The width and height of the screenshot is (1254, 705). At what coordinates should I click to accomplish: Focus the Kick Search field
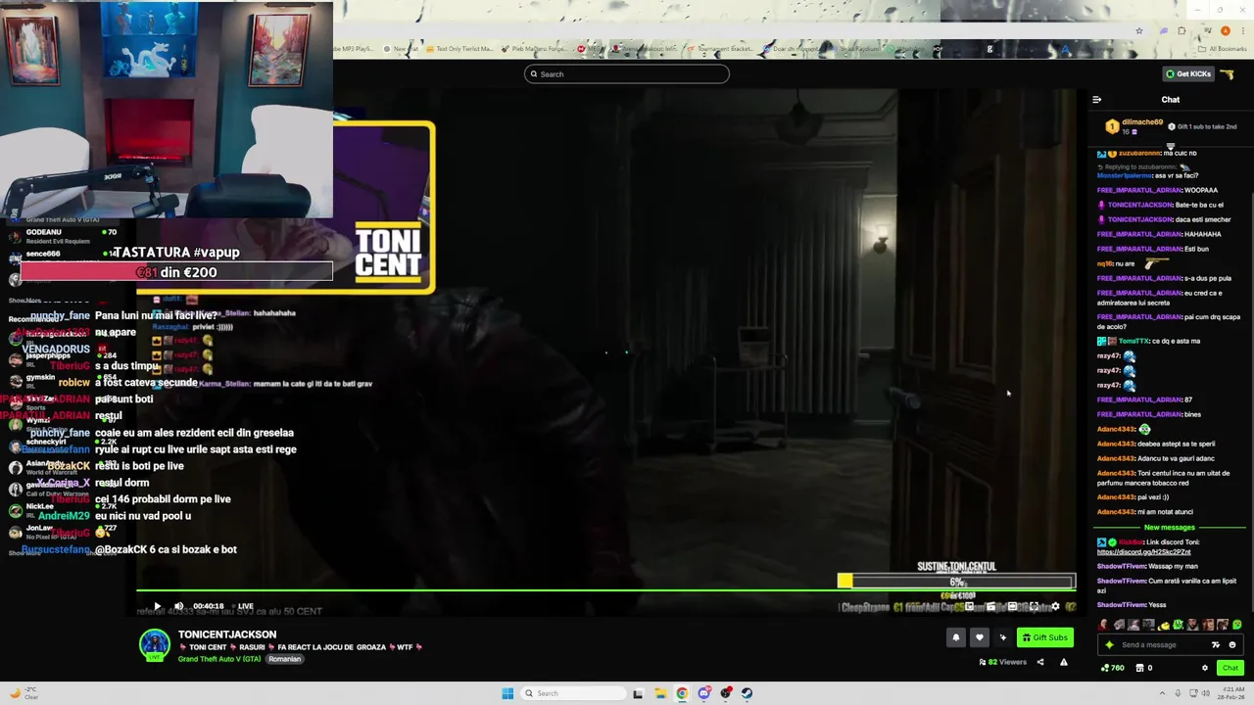(627, 74)
